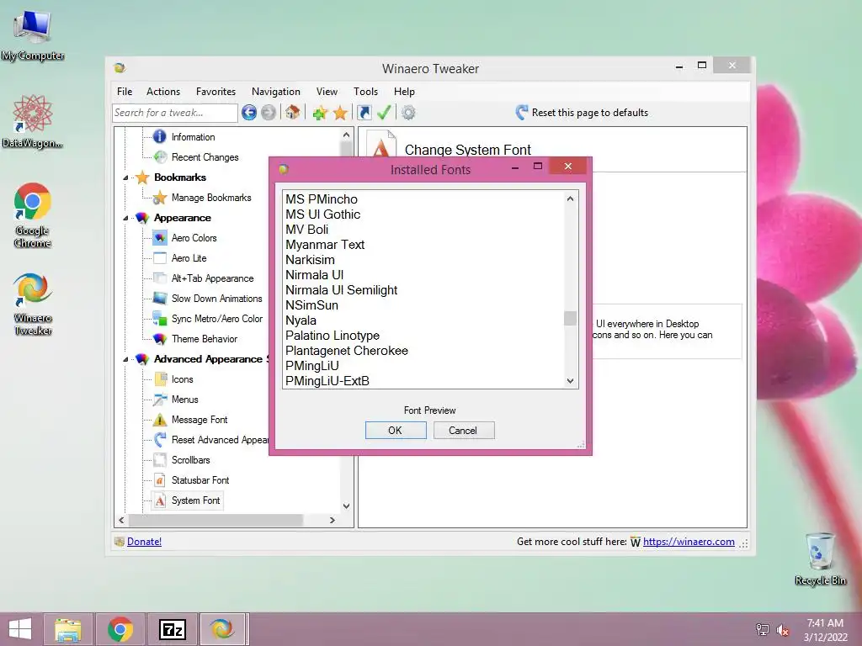Select Scrollbars tree item
Viewport: 862px width, 646px height.
click(x=191, y=460)
